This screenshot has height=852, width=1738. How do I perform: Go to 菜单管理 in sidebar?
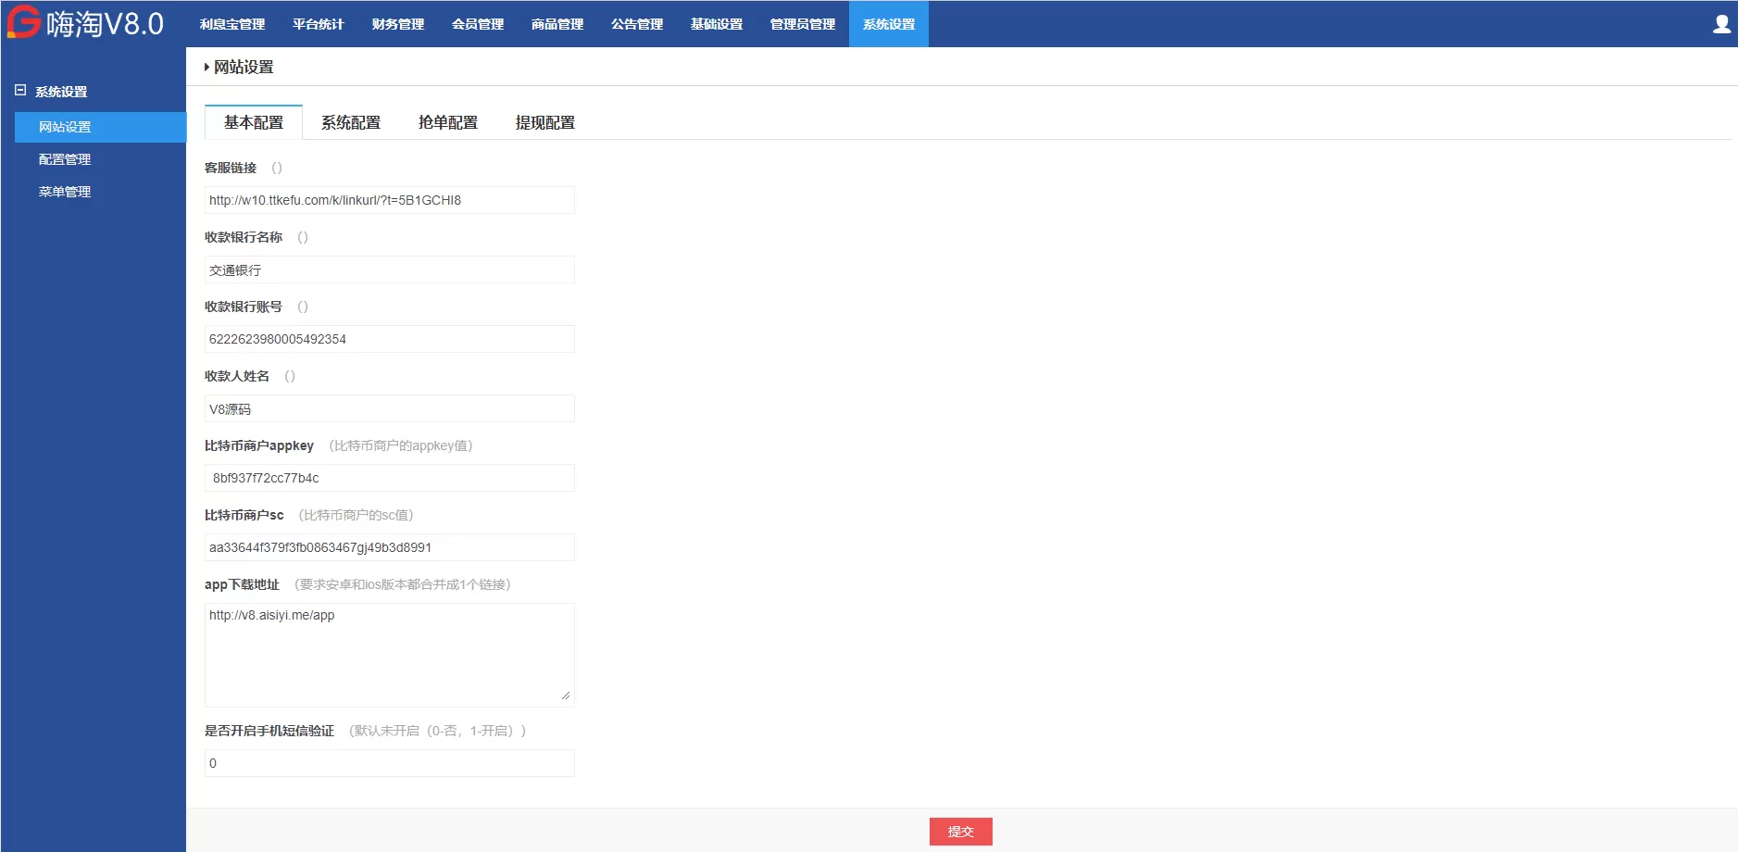coord(65,192)
